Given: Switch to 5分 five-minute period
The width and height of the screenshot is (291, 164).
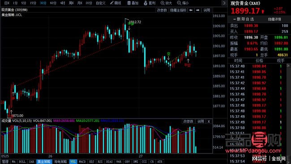Looking at the screenshot, I should click(x=24, y=3).
